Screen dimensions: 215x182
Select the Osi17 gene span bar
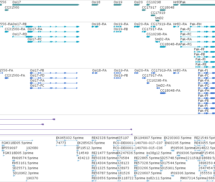click(x=46, y=5)
